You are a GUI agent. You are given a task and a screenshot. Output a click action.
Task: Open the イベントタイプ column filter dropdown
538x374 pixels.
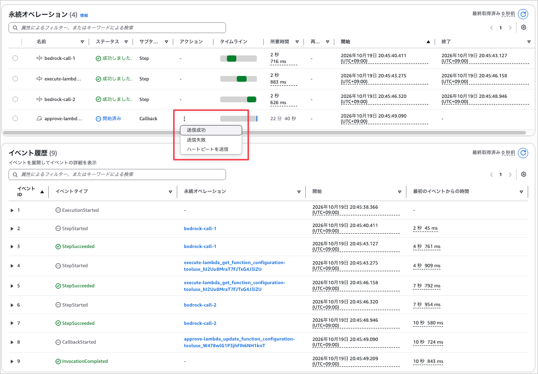coord(171,192)
